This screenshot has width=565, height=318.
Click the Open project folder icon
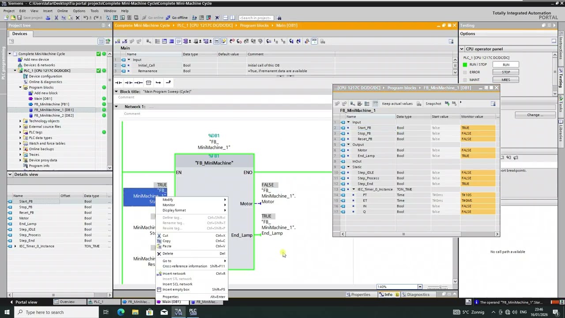point(13,18)
